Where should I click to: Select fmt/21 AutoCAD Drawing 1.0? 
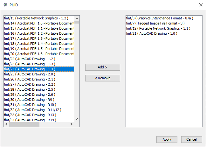[164, 33]
